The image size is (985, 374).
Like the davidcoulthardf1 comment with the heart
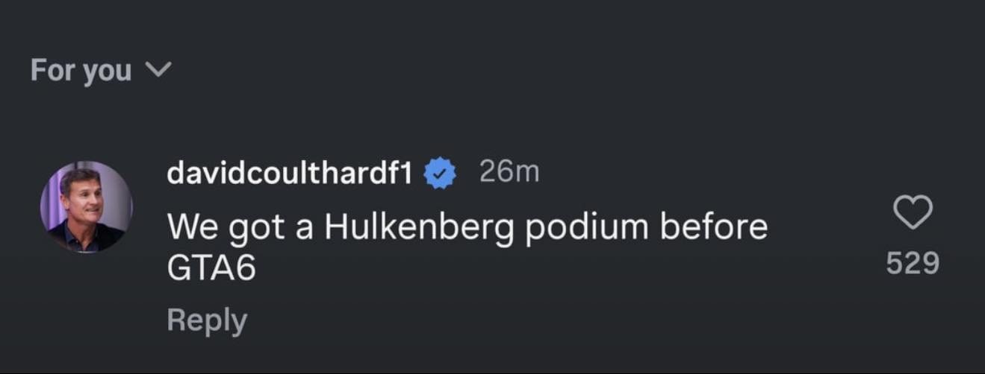click(913, 212)
